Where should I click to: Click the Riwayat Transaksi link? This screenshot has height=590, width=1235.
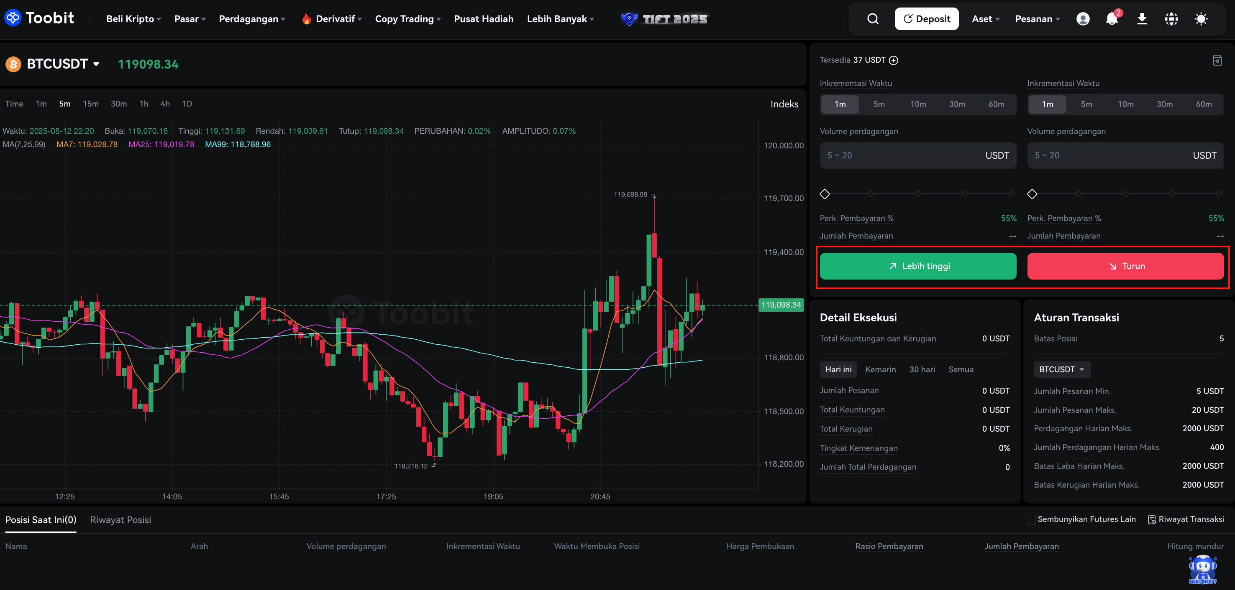coord(1191,519)
